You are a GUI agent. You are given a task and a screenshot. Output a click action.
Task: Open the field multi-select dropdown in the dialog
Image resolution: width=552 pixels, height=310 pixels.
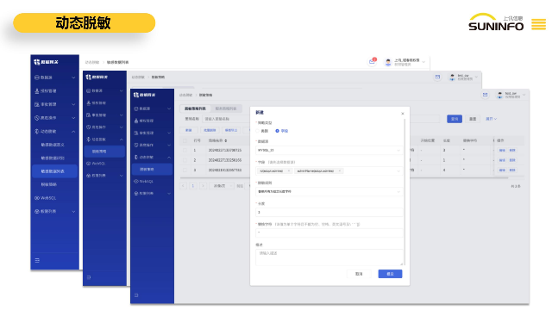(x=329, y=170)
